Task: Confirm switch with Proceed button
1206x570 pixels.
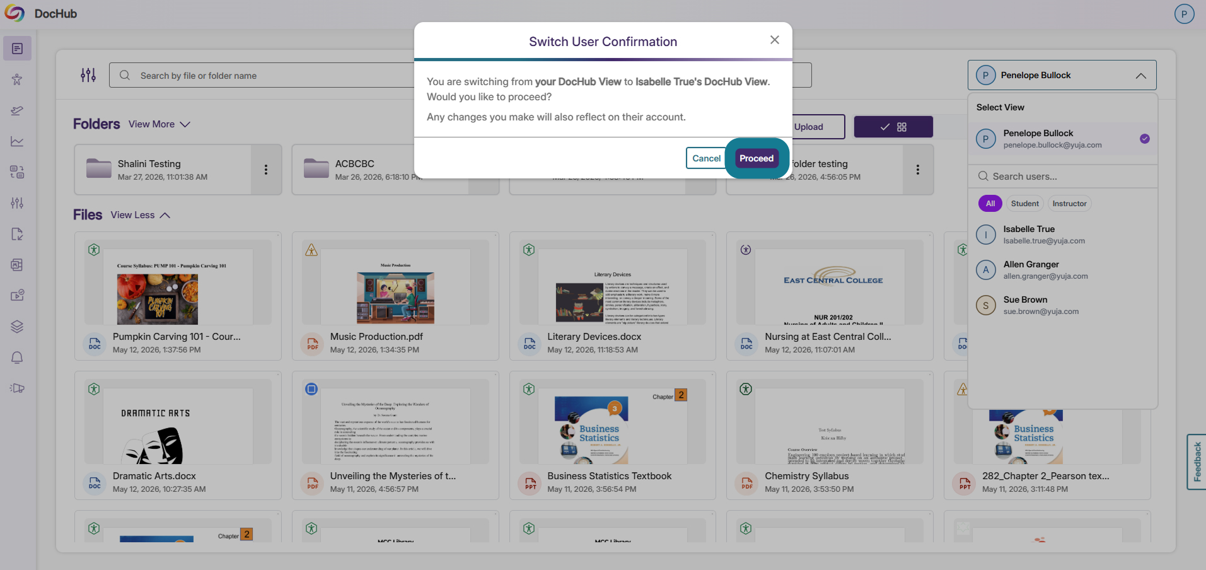Action: [x=757, y=158]
